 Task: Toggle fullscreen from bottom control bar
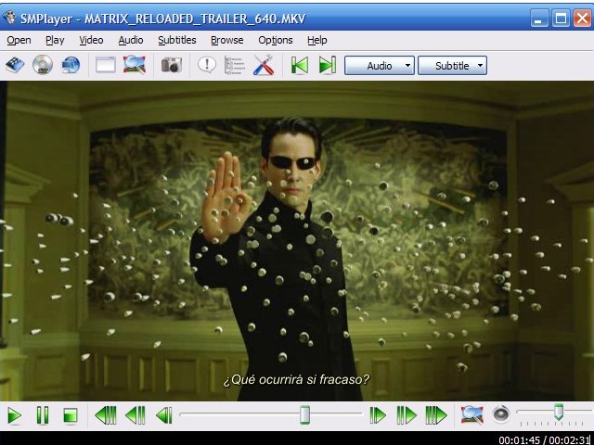[x=472, y=415]
